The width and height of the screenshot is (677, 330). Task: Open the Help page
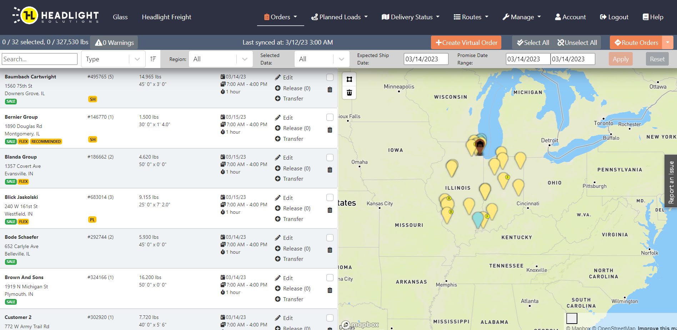pos(653,17)
